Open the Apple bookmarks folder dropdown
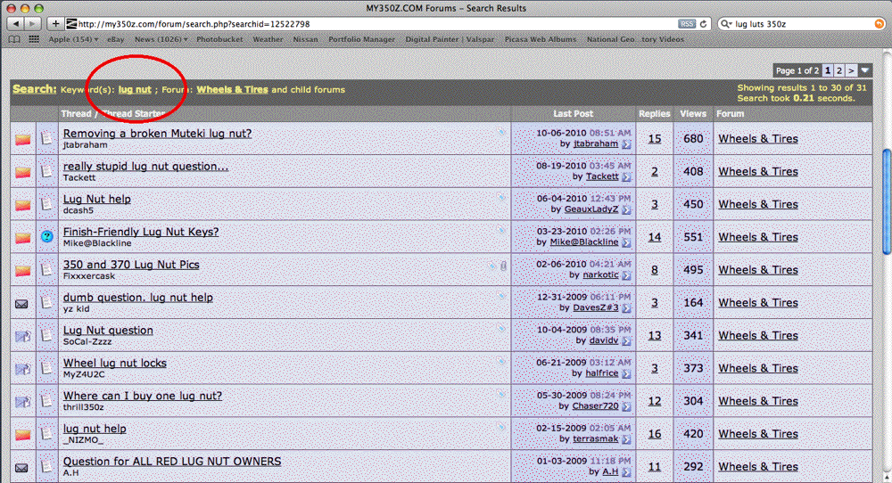Screen dimensions: 892x483 (x=73, y=39)
